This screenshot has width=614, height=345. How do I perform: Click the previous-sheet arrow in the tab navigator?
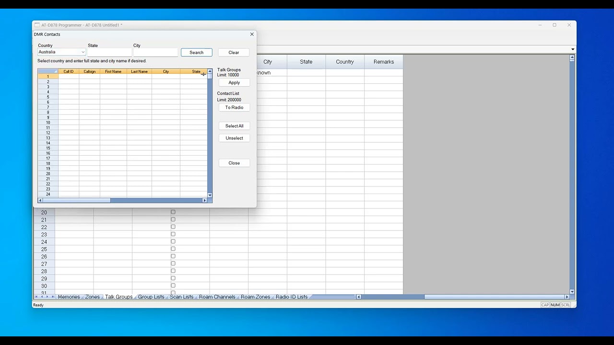point(42,297)
